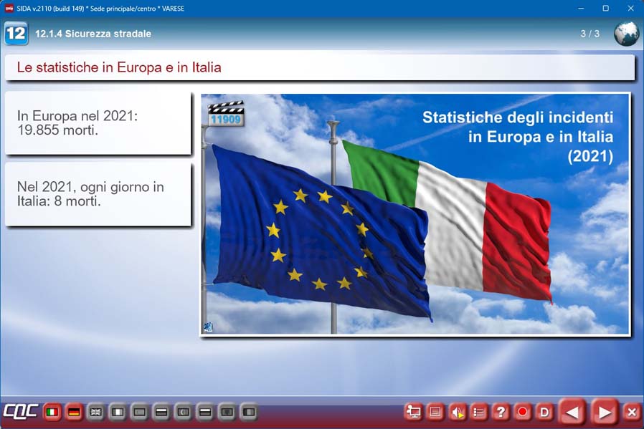Close the lesson with the red X
The height and width of the screenshot is (429, 644).
pos(631,412)
